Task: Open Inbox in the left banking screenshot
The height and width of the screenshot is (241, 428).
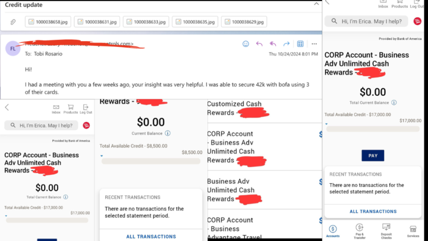Action: coord(56,109)
